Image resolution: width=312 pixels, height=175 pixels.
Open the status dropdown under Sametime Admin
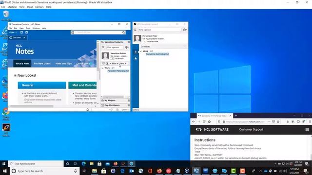click(113, 59)
